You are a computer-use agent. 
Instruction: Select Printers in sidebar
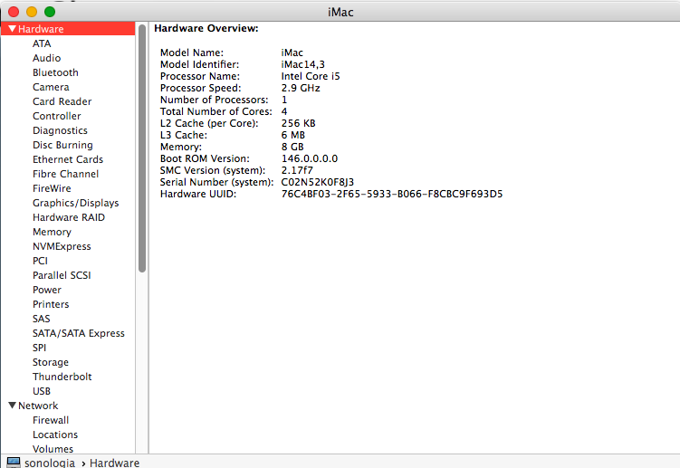51,304
